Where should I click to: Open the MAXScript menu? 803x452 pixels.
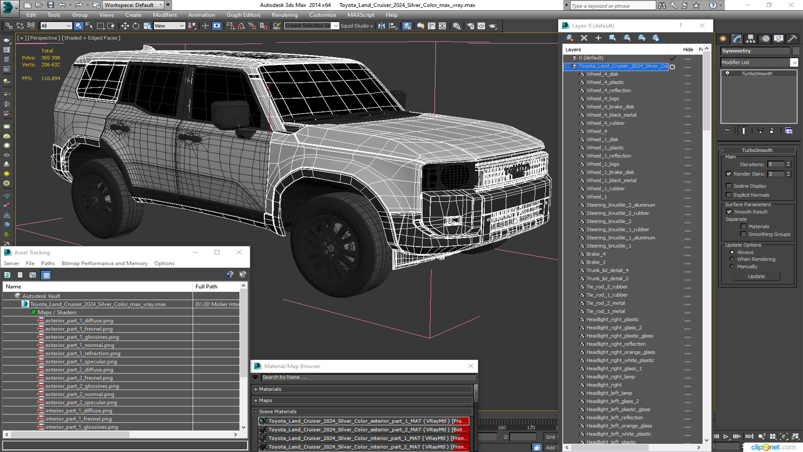(x=361, y=15)
